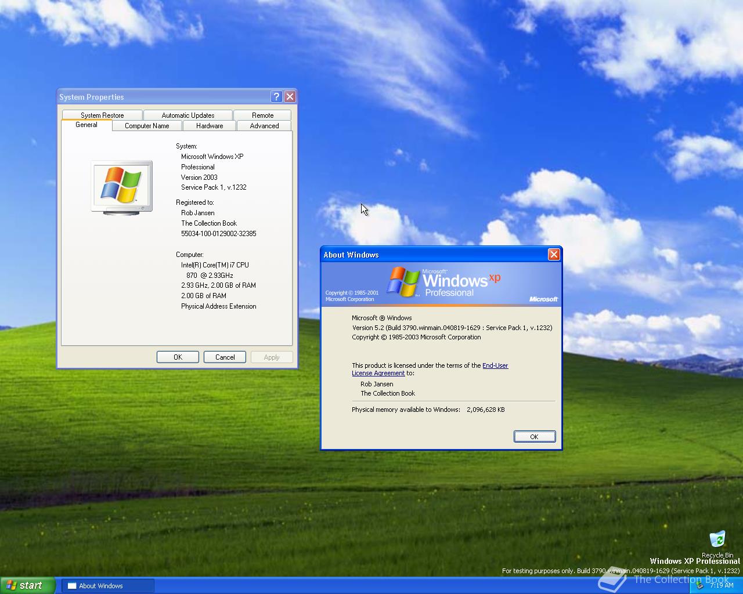Close the System Properties window
This screenshot has width=743, height=594.
[x=290, y=97]
